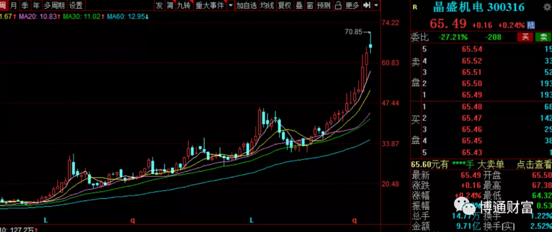Select the 周 weekly period tab
The image size is (552, 232).
(3, 5)
